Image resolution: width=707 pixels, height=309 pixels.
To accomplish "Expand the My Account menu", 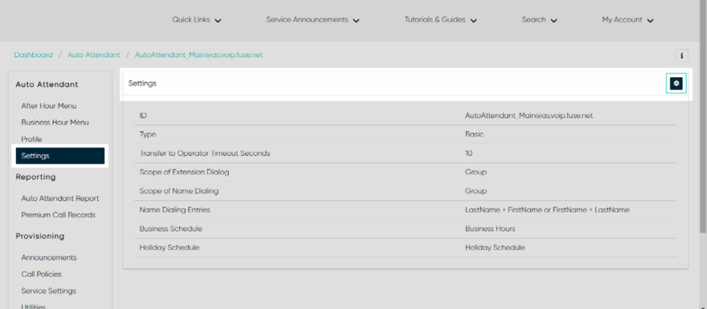I will [627, 20].
